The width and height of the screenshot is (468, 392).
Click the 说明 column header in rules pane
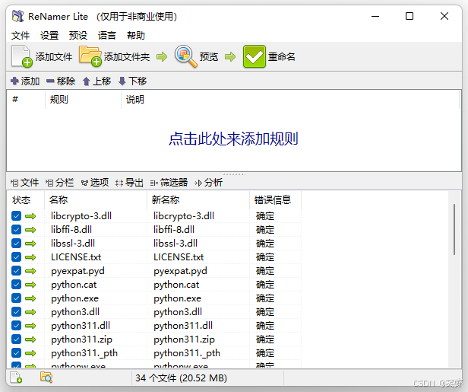[x=290, y=99]
